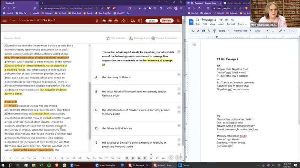Open the hamburger menu in LSAT header
The image size is (300, 168).
[4, 21]
